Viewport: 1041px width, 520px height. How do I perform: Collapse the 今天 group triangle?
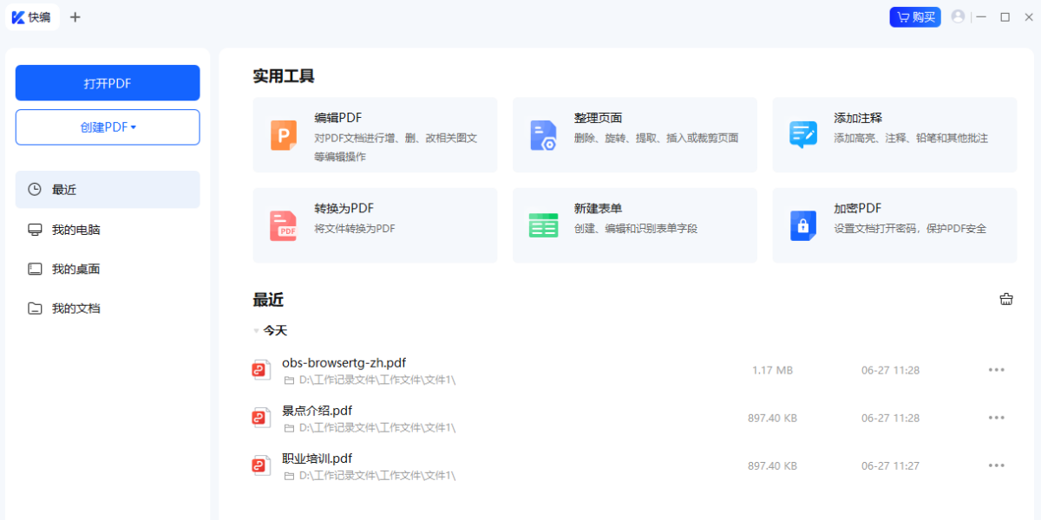[256, 331]
